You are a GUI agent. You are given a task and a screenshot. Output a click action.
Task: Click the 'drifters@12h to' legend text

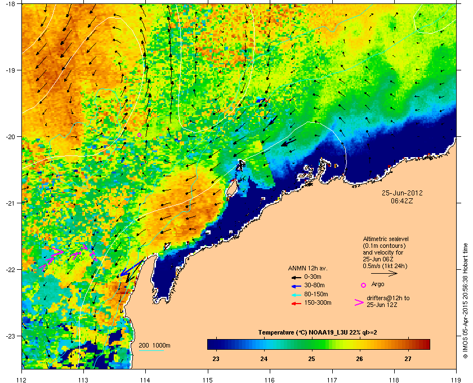388,298
